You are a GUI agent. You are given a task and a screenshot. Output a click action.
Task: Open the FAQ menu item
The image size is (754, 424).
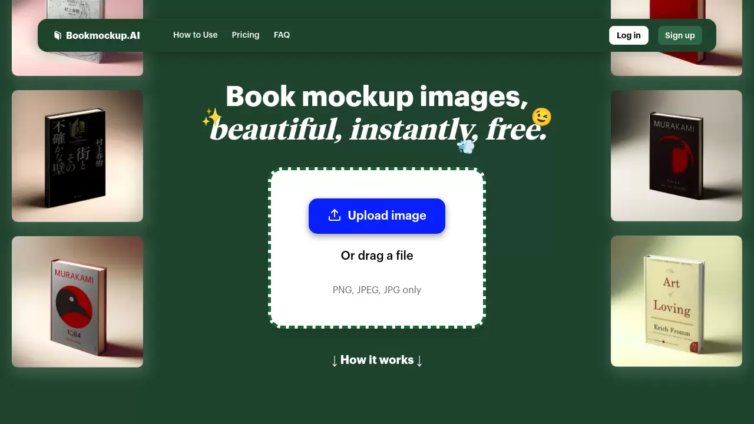282,35
